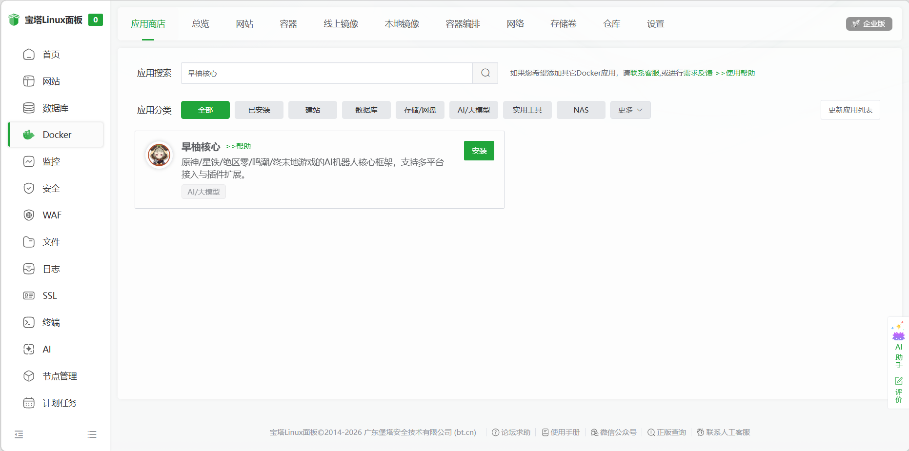Click the 网站 sidebar icon
909x451 pixels.
(x=29, y=81)
